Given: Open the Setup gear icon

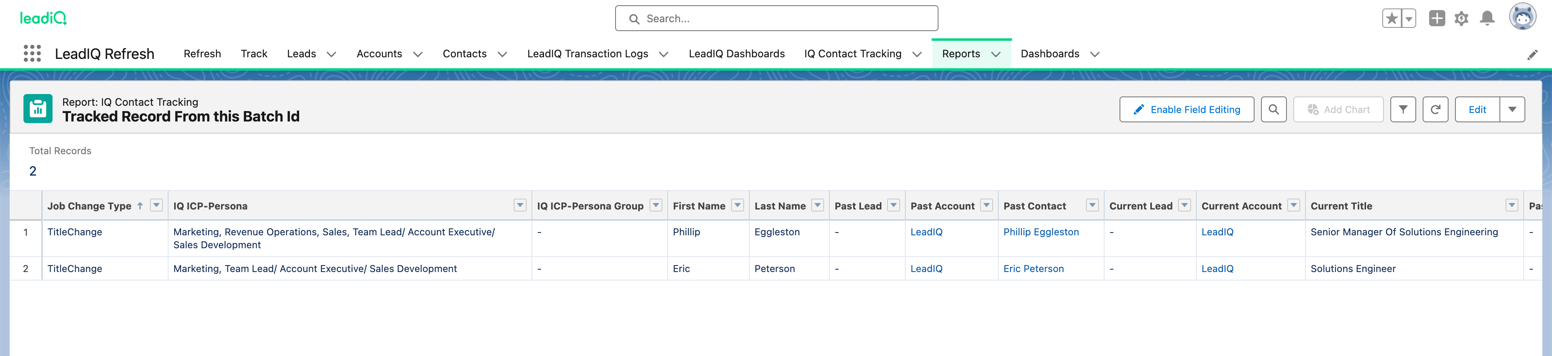Looking at the screenshot, I should [1461, 19].
